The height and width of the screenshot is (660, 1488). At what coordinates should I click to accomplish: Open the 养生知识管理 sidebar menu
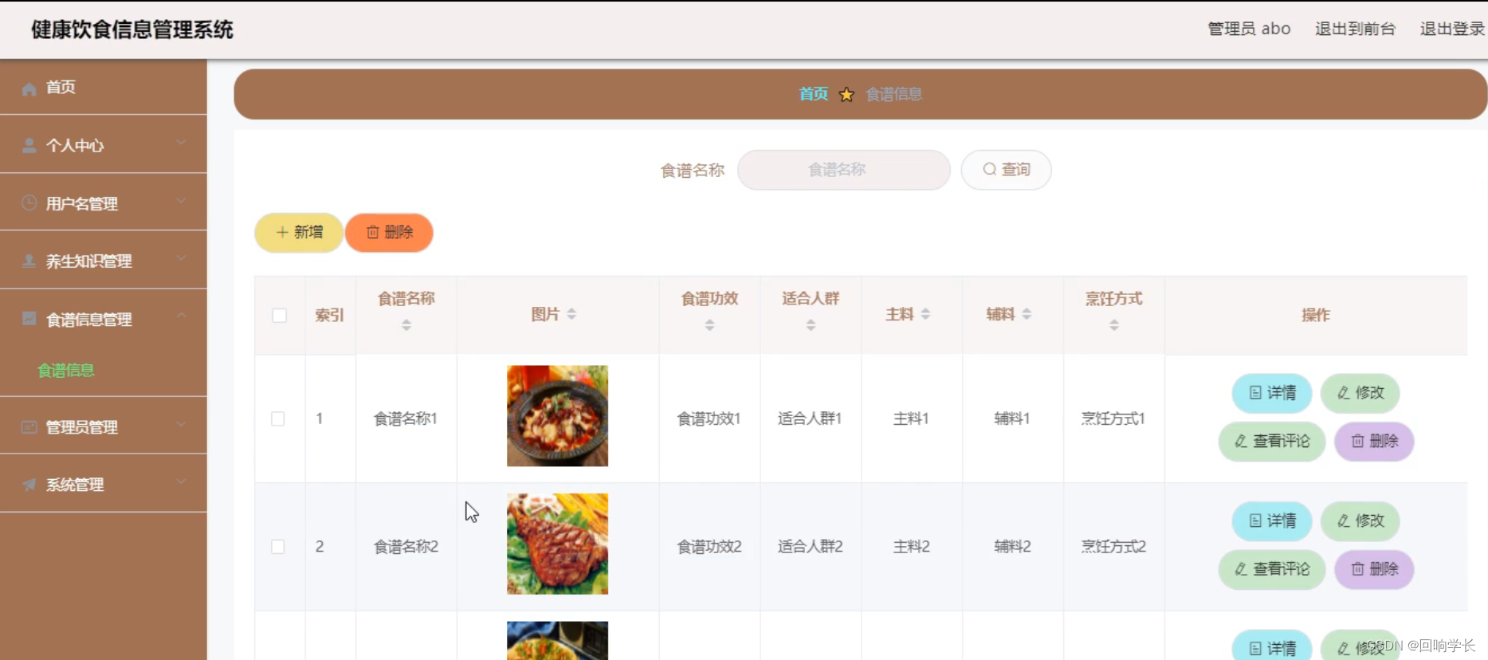click(x=104, y=261)
